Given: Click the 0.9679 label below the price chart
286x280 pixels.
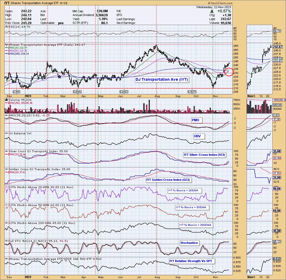Looking at the screenshot, I should pos(192,92).
